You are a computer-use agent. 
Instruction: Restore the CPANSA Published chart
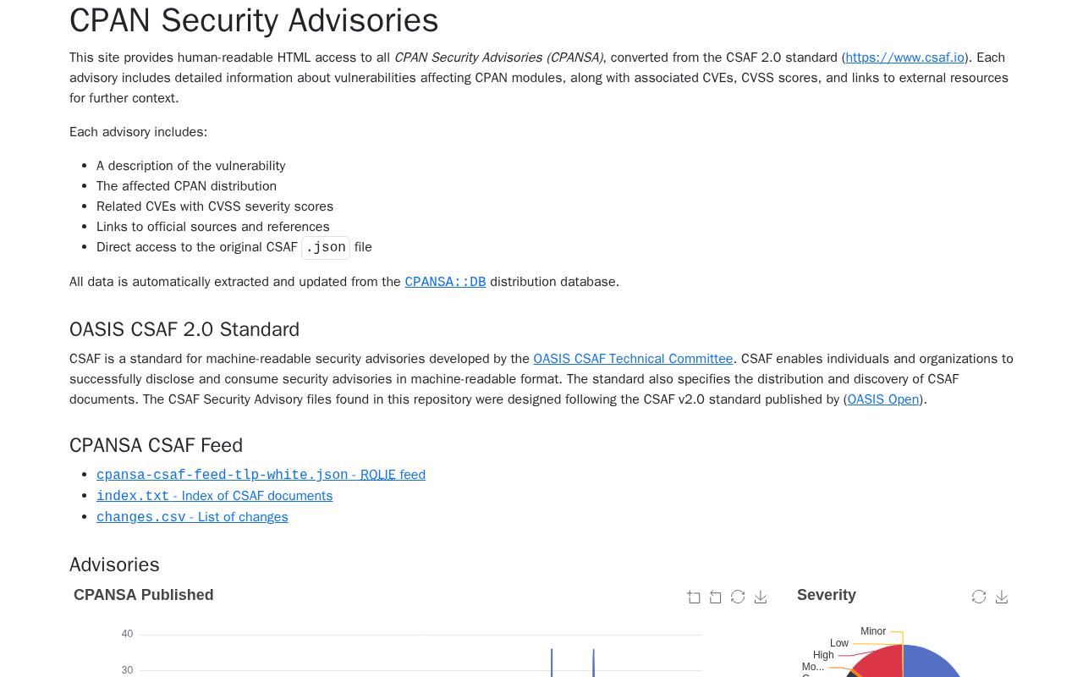pos(738,597)
